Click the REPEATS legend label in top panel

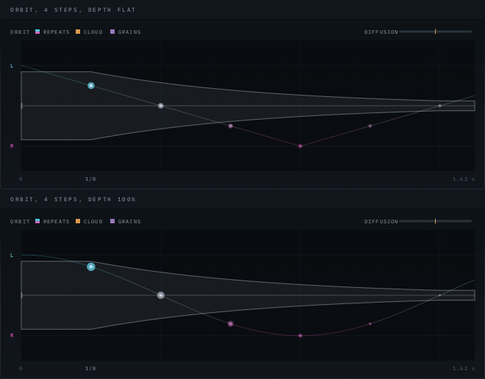click(57, 32)
